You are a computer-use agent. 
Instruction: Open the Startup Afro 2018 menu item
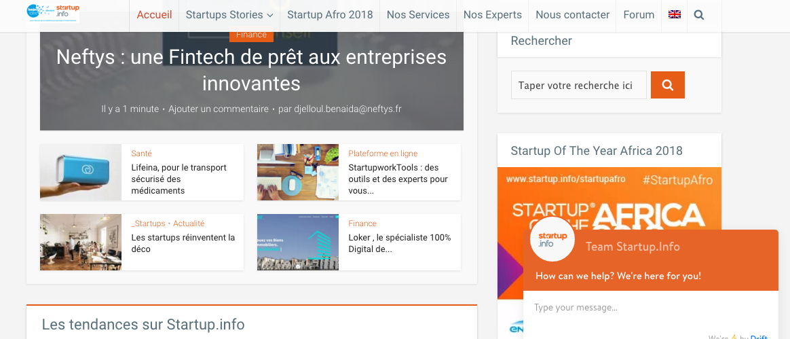point(330,14)
